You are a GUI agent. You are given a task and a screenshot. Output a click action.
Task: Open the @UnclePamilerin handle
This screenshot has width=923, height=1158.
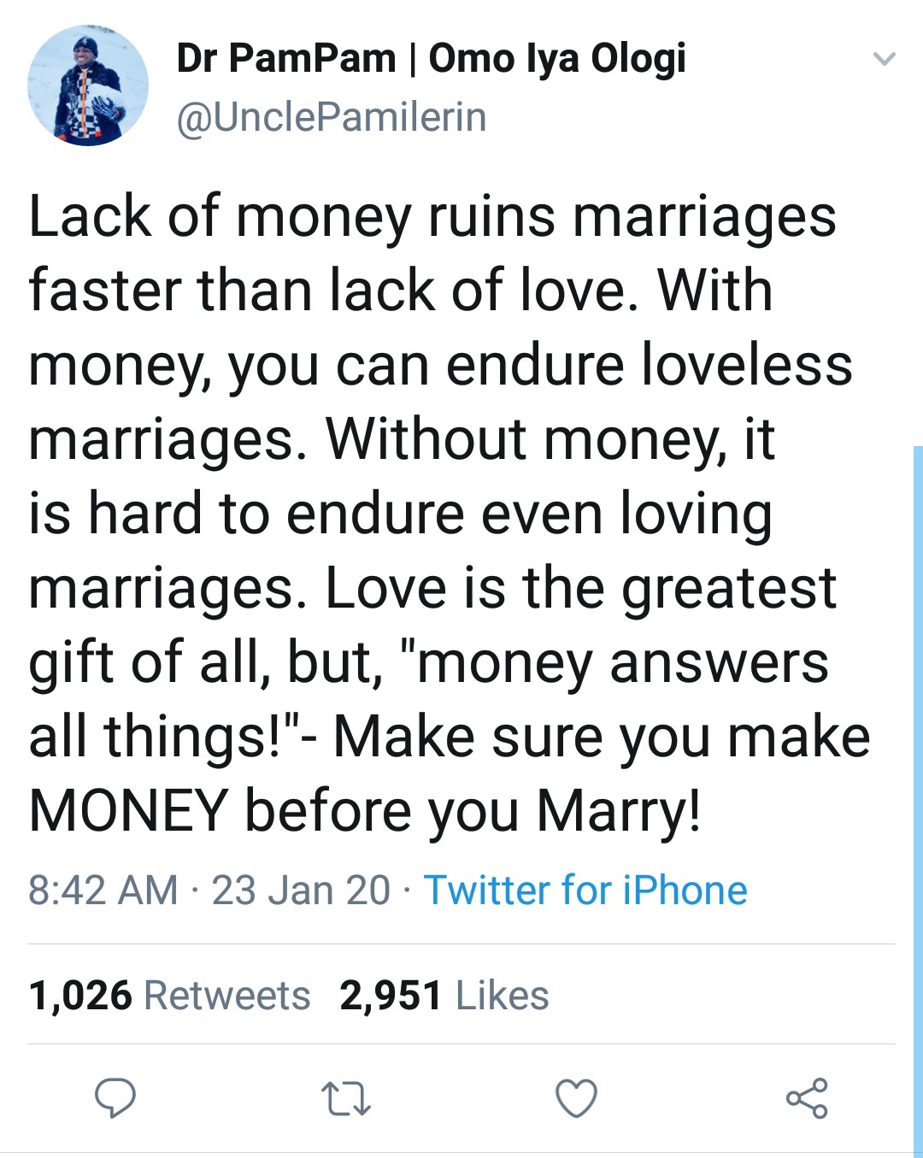point(331,117)
